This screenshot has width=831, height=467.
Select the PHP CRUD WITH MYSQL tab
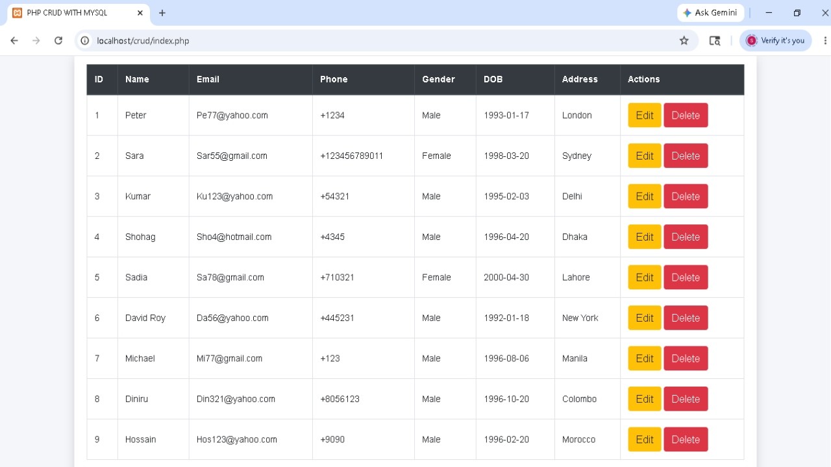[79, 13]
